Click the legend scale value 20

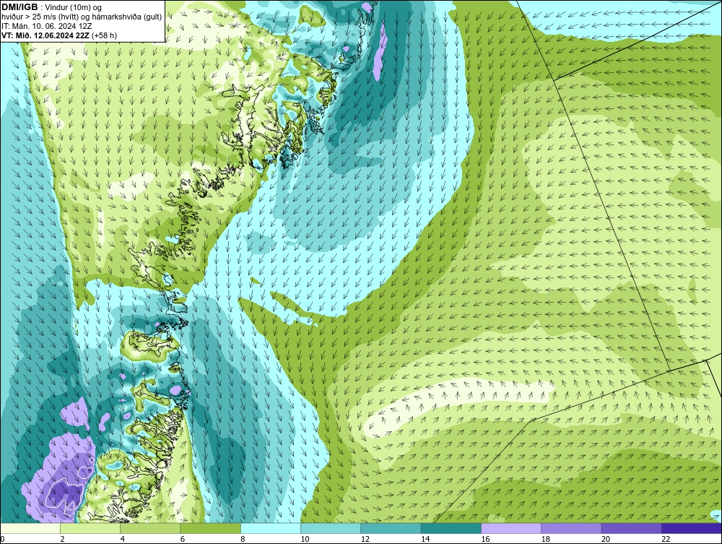tap(606, 540)
